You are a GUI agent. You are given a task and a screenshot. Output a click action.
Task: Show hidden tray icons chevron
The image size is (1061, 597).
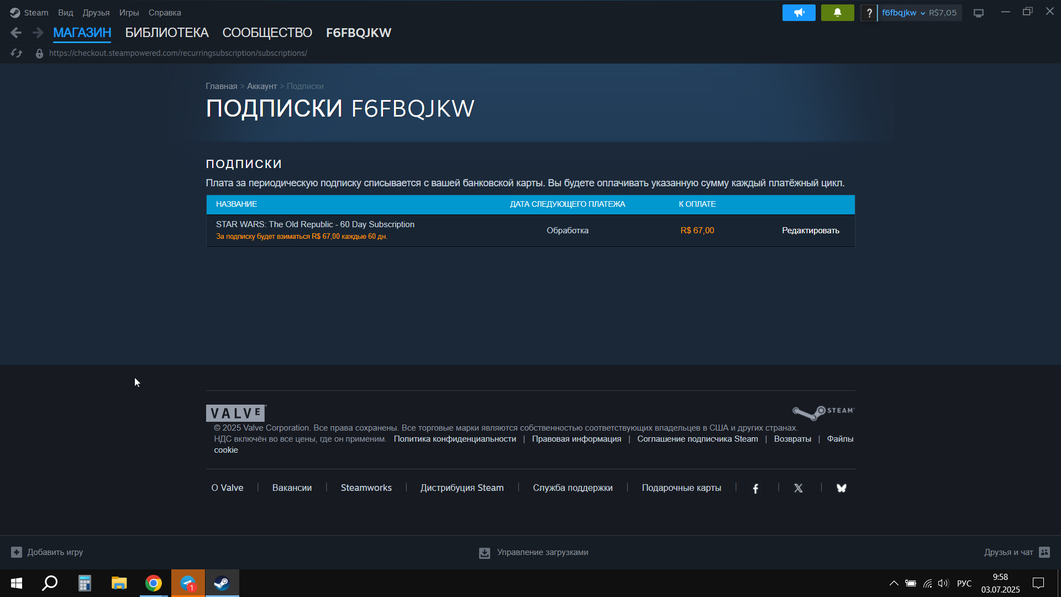click(894, 583)
